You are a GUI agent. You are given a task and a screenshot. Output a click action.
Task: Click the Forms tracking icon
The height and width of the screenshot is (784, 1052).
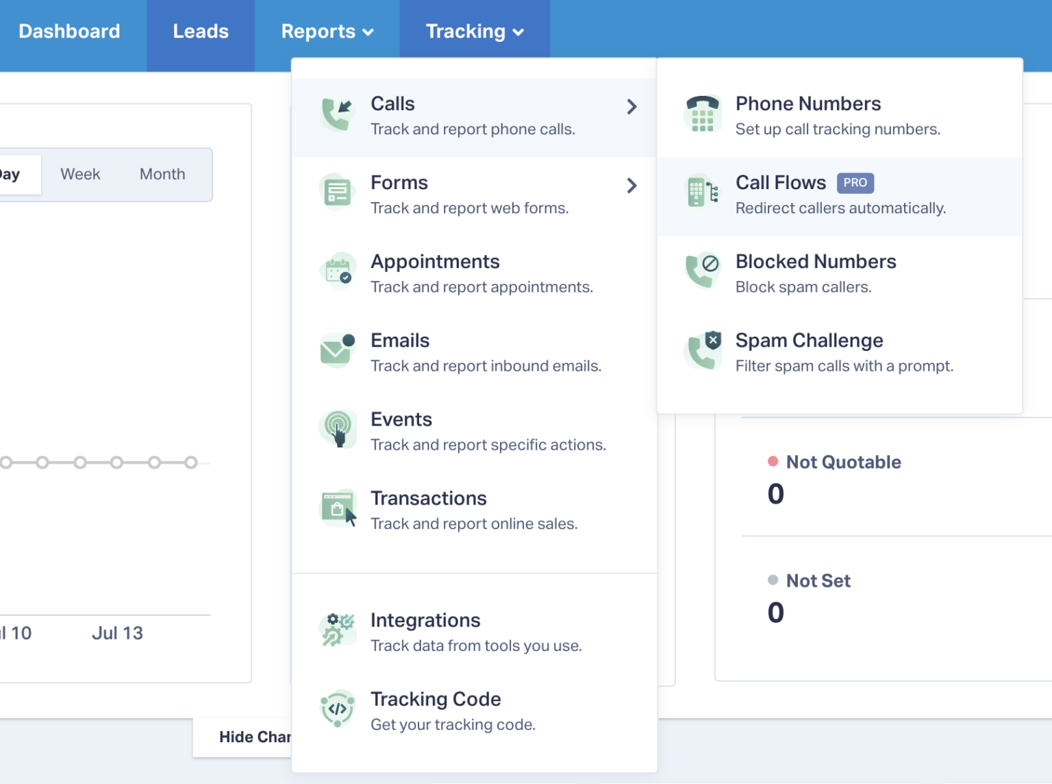[x=337, y=193]
